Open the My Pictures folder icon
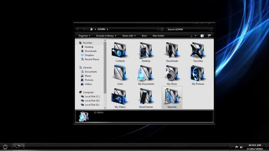Screen dimensions: 269x151 pos(198,75)
